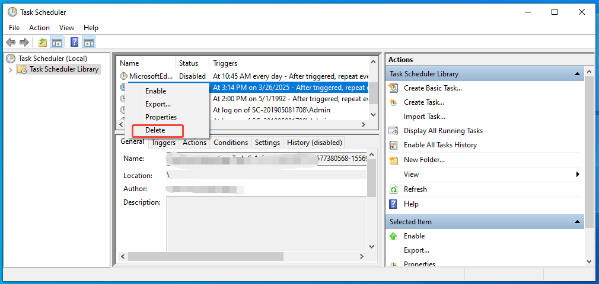Toggle the Show/Hide Action Pane toolbar icon
Viewport: 599px width, 284px height.
tap(88, 43)
